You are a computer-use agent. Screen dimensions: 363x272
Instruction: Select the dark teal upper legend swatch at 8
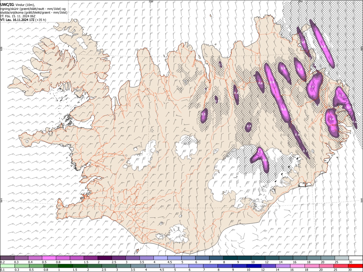230,258
